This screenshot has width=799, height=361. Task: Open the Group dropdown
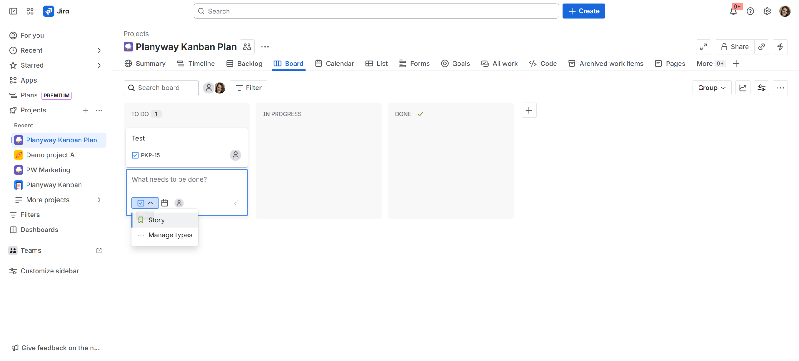(x=712, y=88)
